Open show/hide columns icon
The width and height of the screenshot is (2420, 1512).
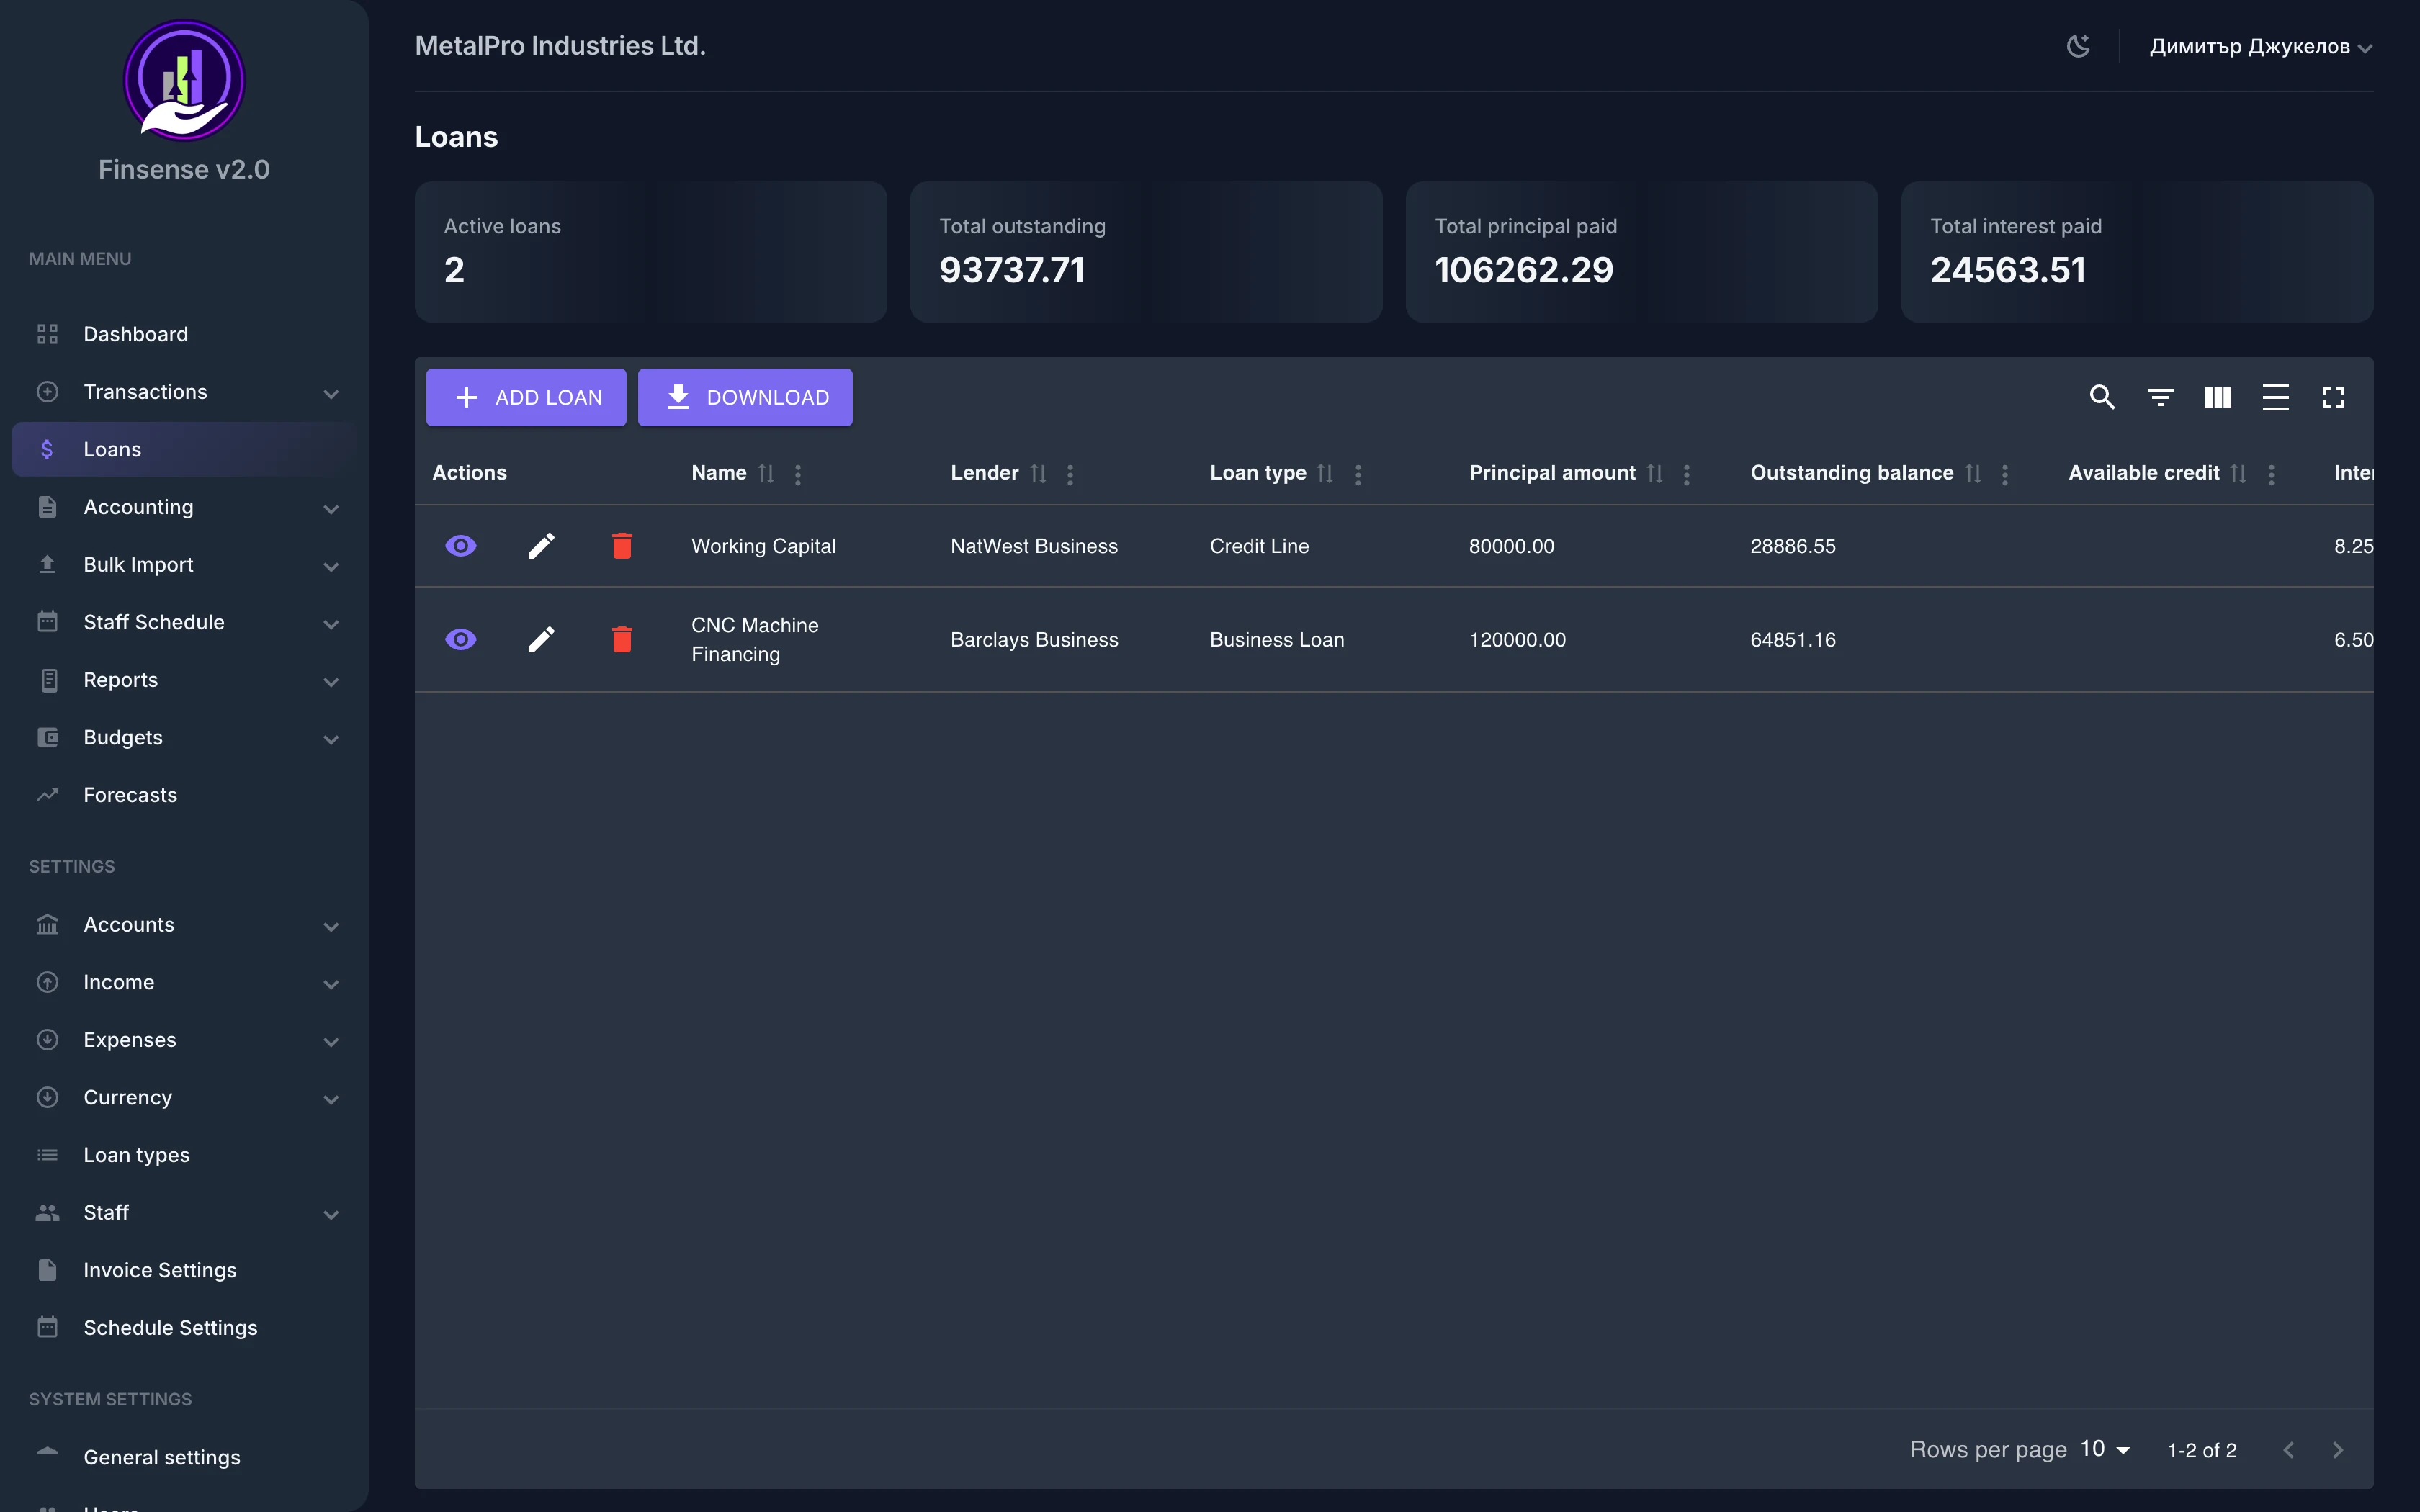2218,397
